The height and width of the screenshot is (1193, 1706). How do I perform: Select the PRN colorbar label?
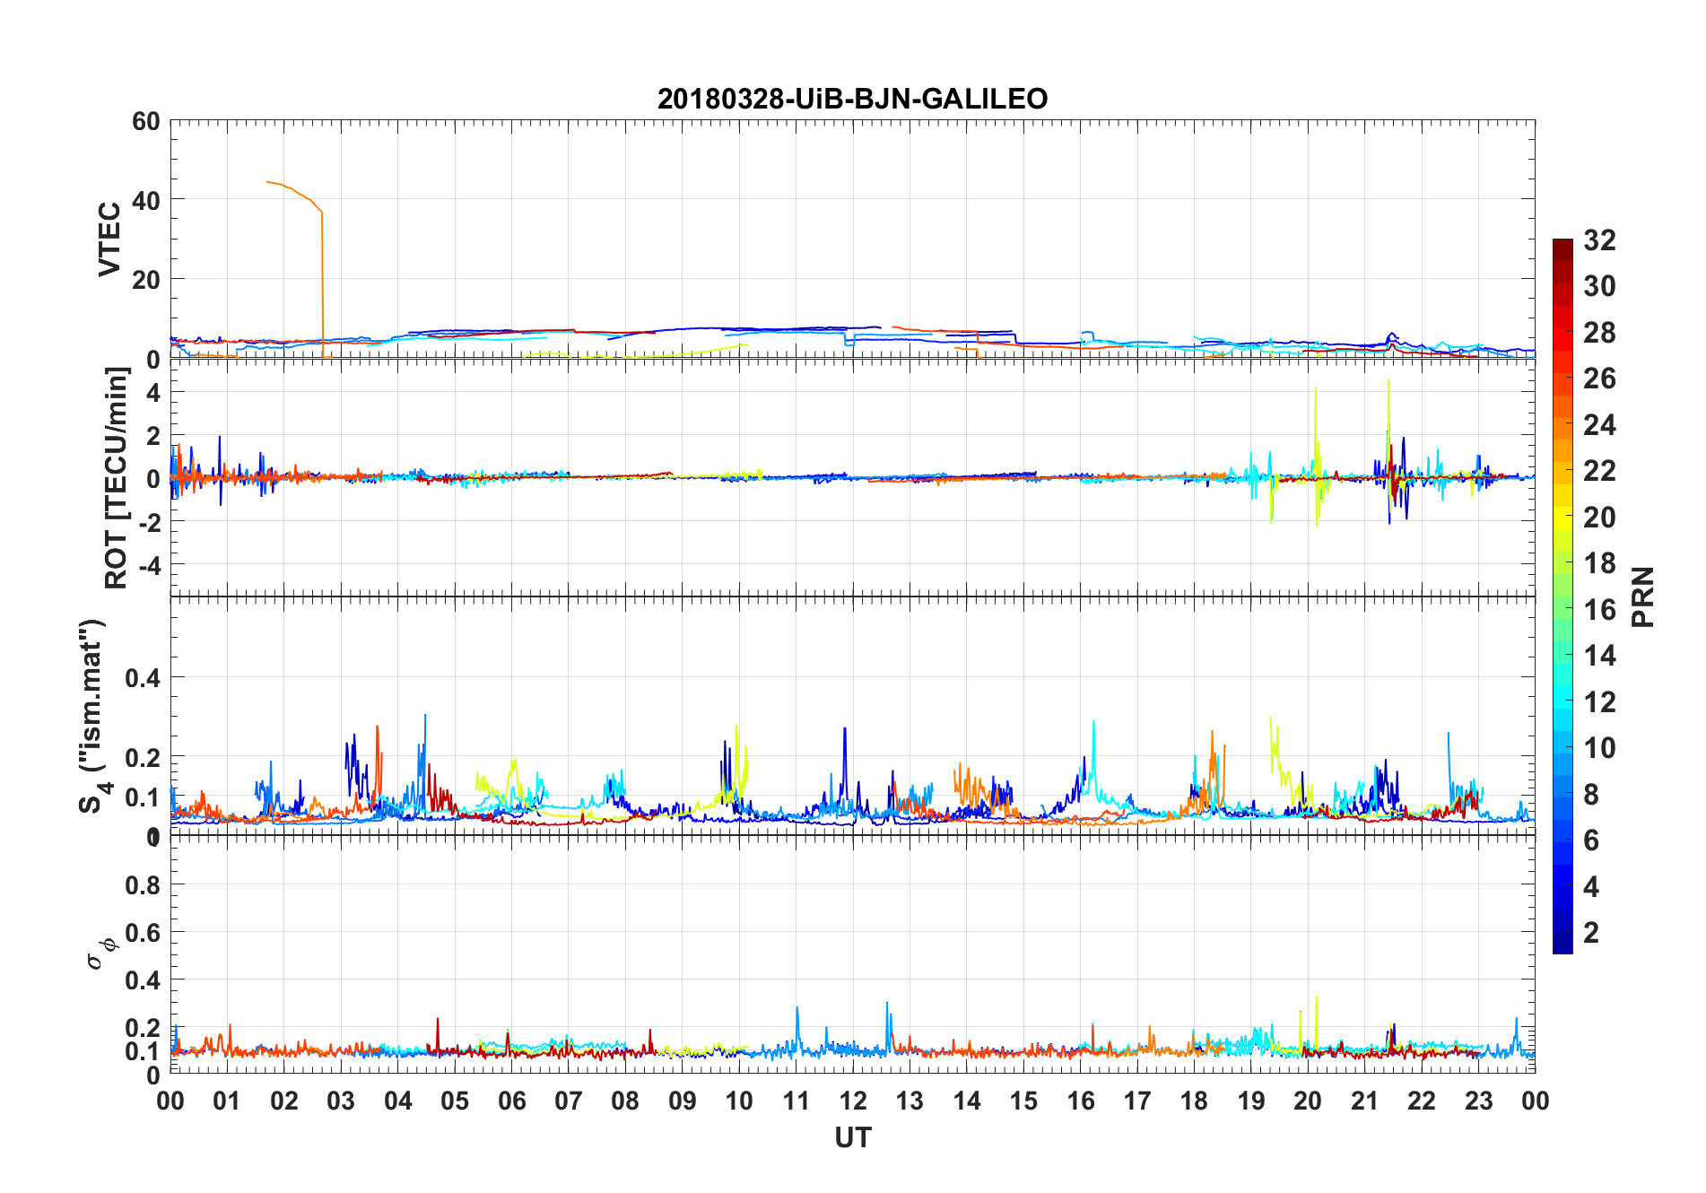[1642, 596]
